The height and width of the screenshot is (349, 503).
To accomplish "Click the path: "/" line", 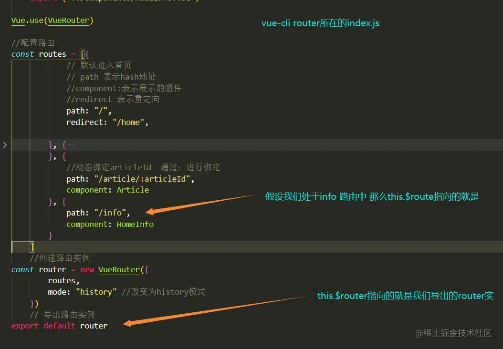I will (x=89, y=111).
